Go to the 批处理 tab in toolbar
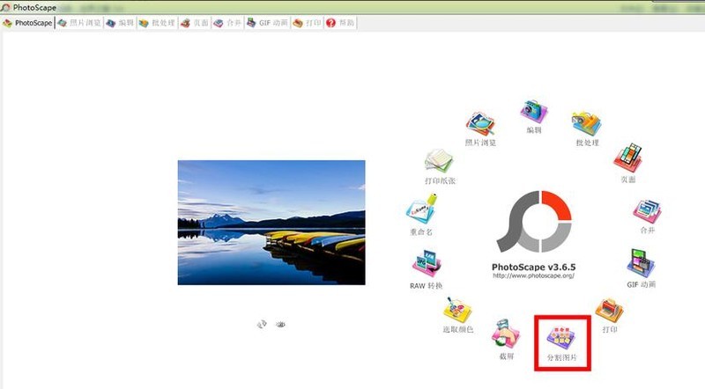 point(157,23)
